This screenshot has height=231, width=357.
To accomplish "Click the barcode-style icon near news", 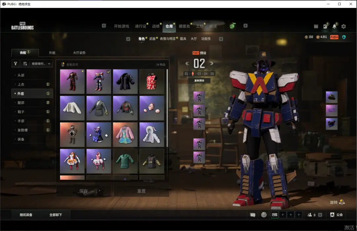I will (316, 26).
